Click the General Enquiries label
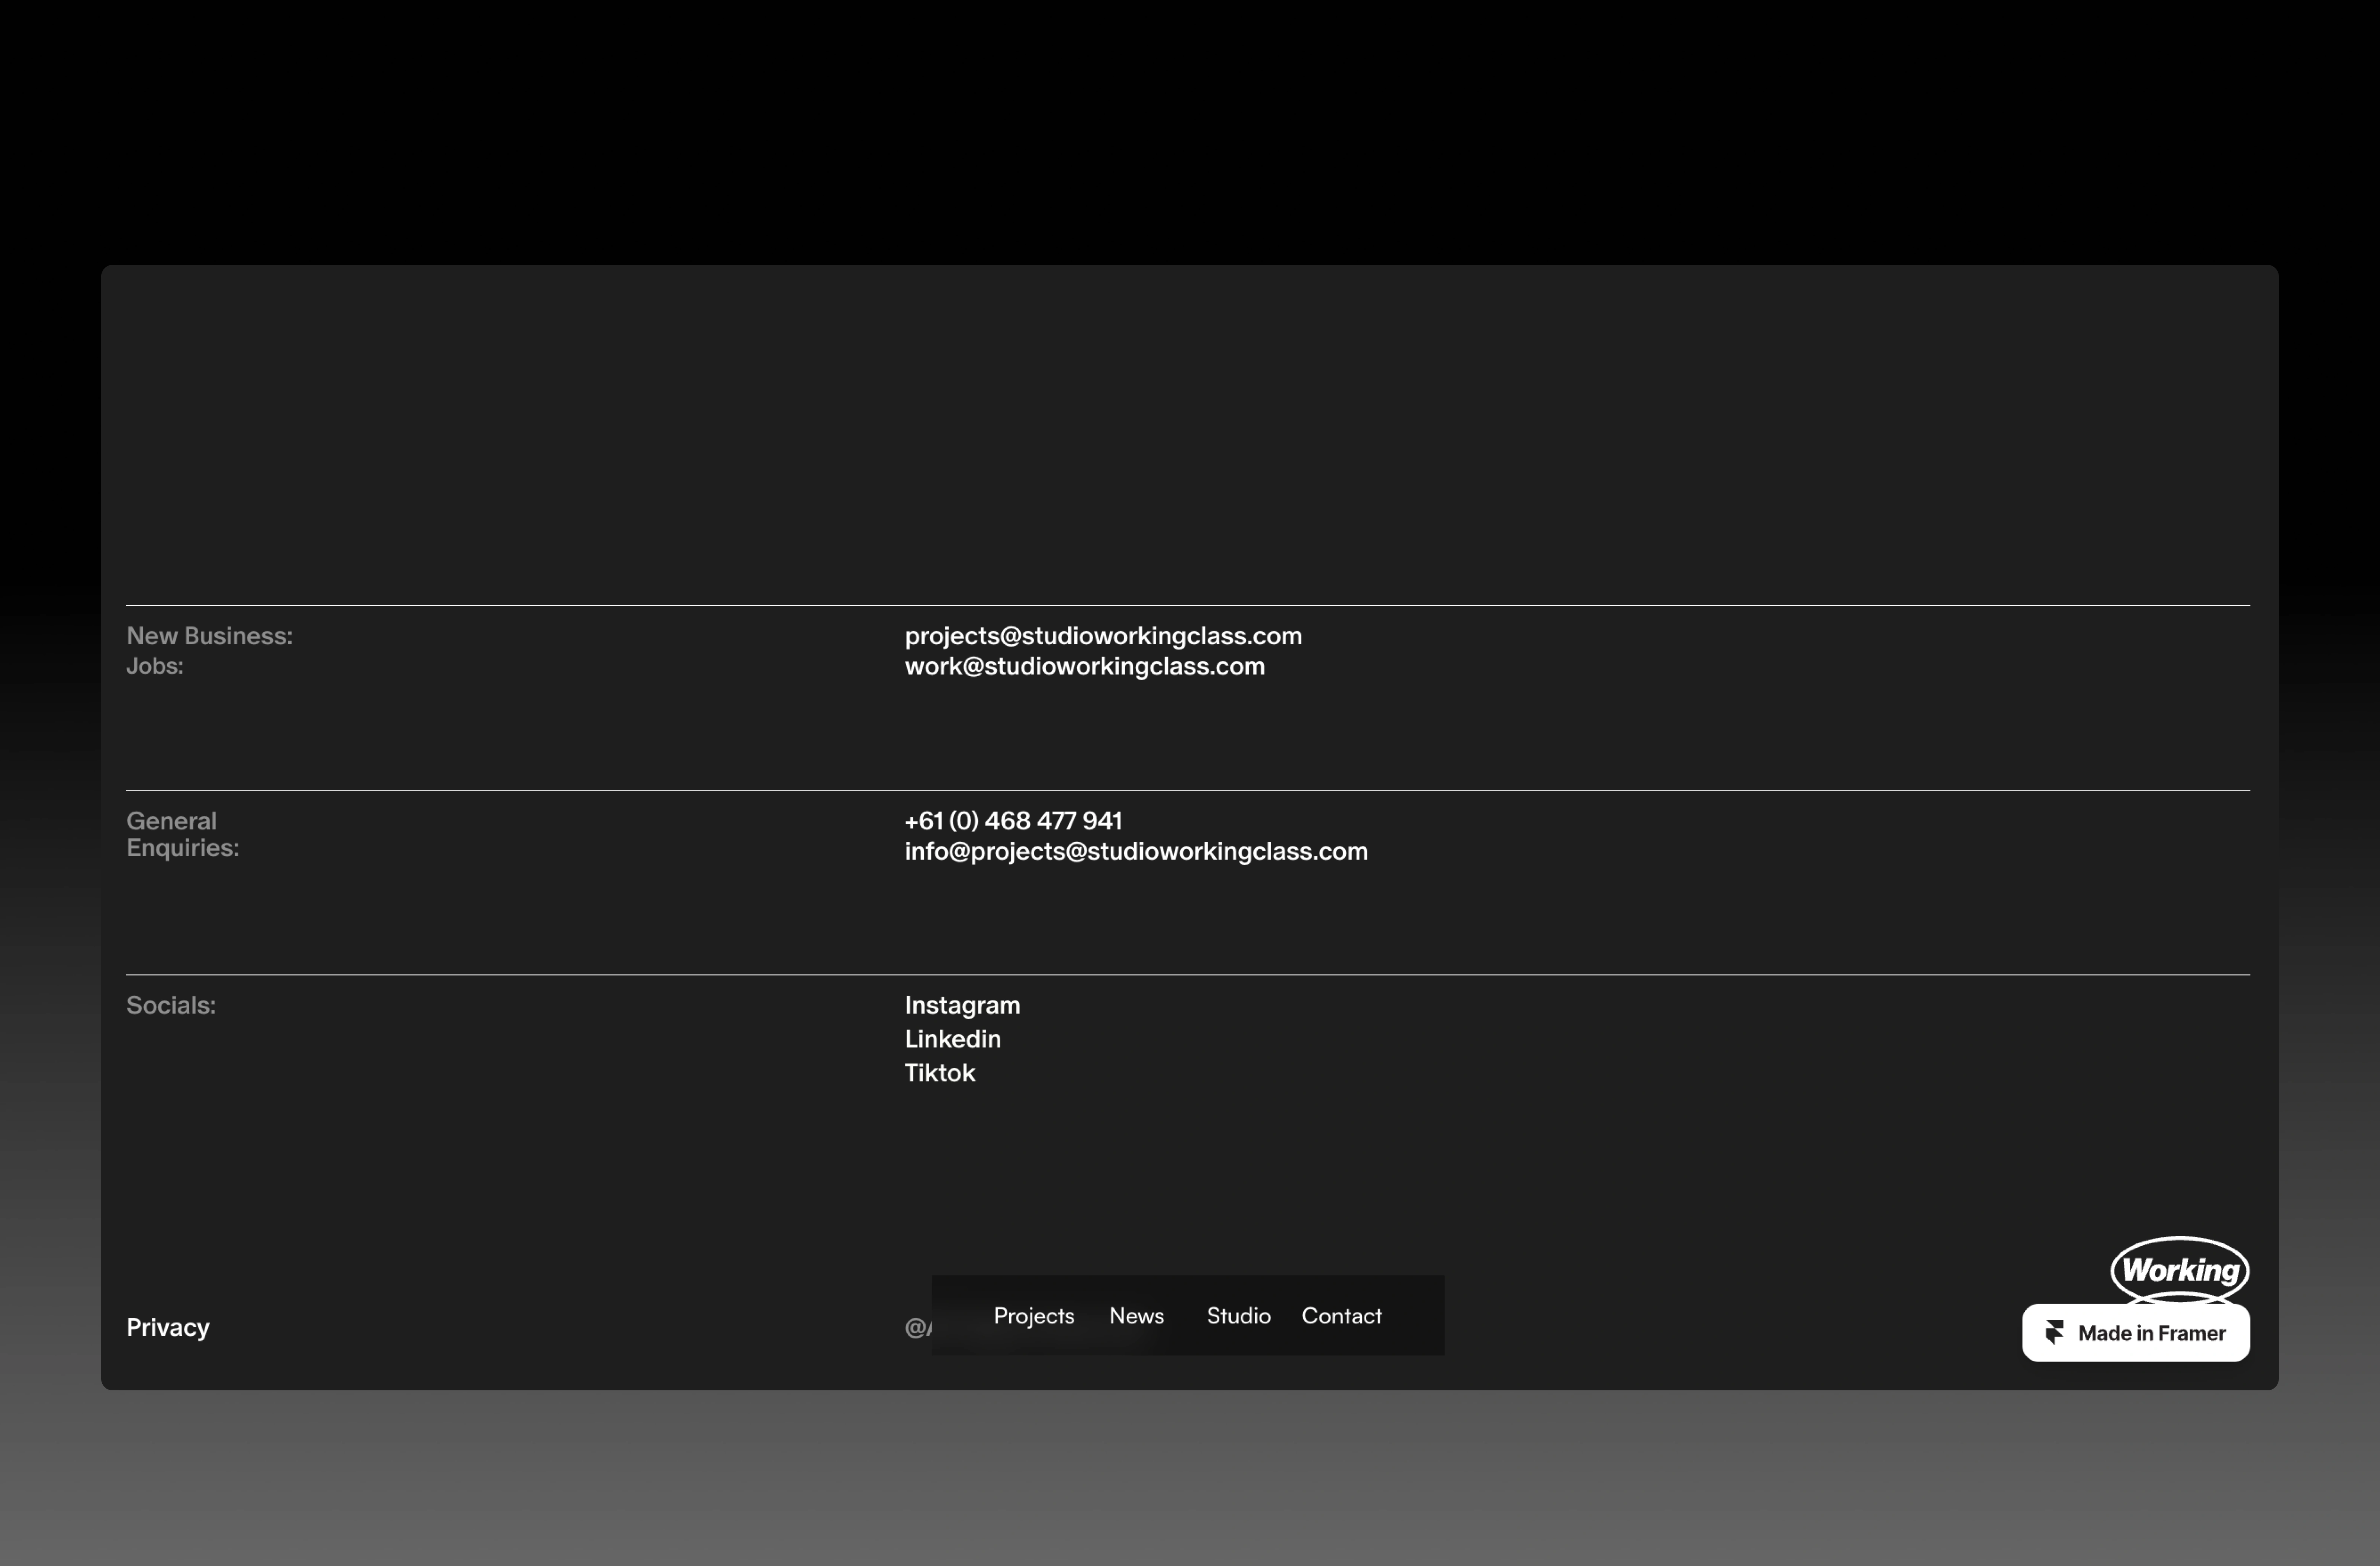The height and width of the screenshot is (1566, 2380). point(182,834)
